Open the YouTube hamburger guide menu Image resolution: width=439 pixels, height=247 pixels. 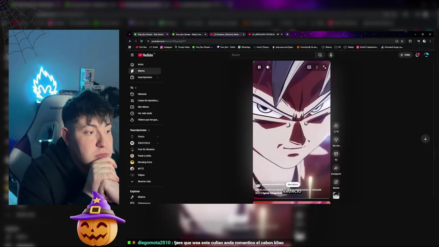pyautogui.click(x=132, y=55)
